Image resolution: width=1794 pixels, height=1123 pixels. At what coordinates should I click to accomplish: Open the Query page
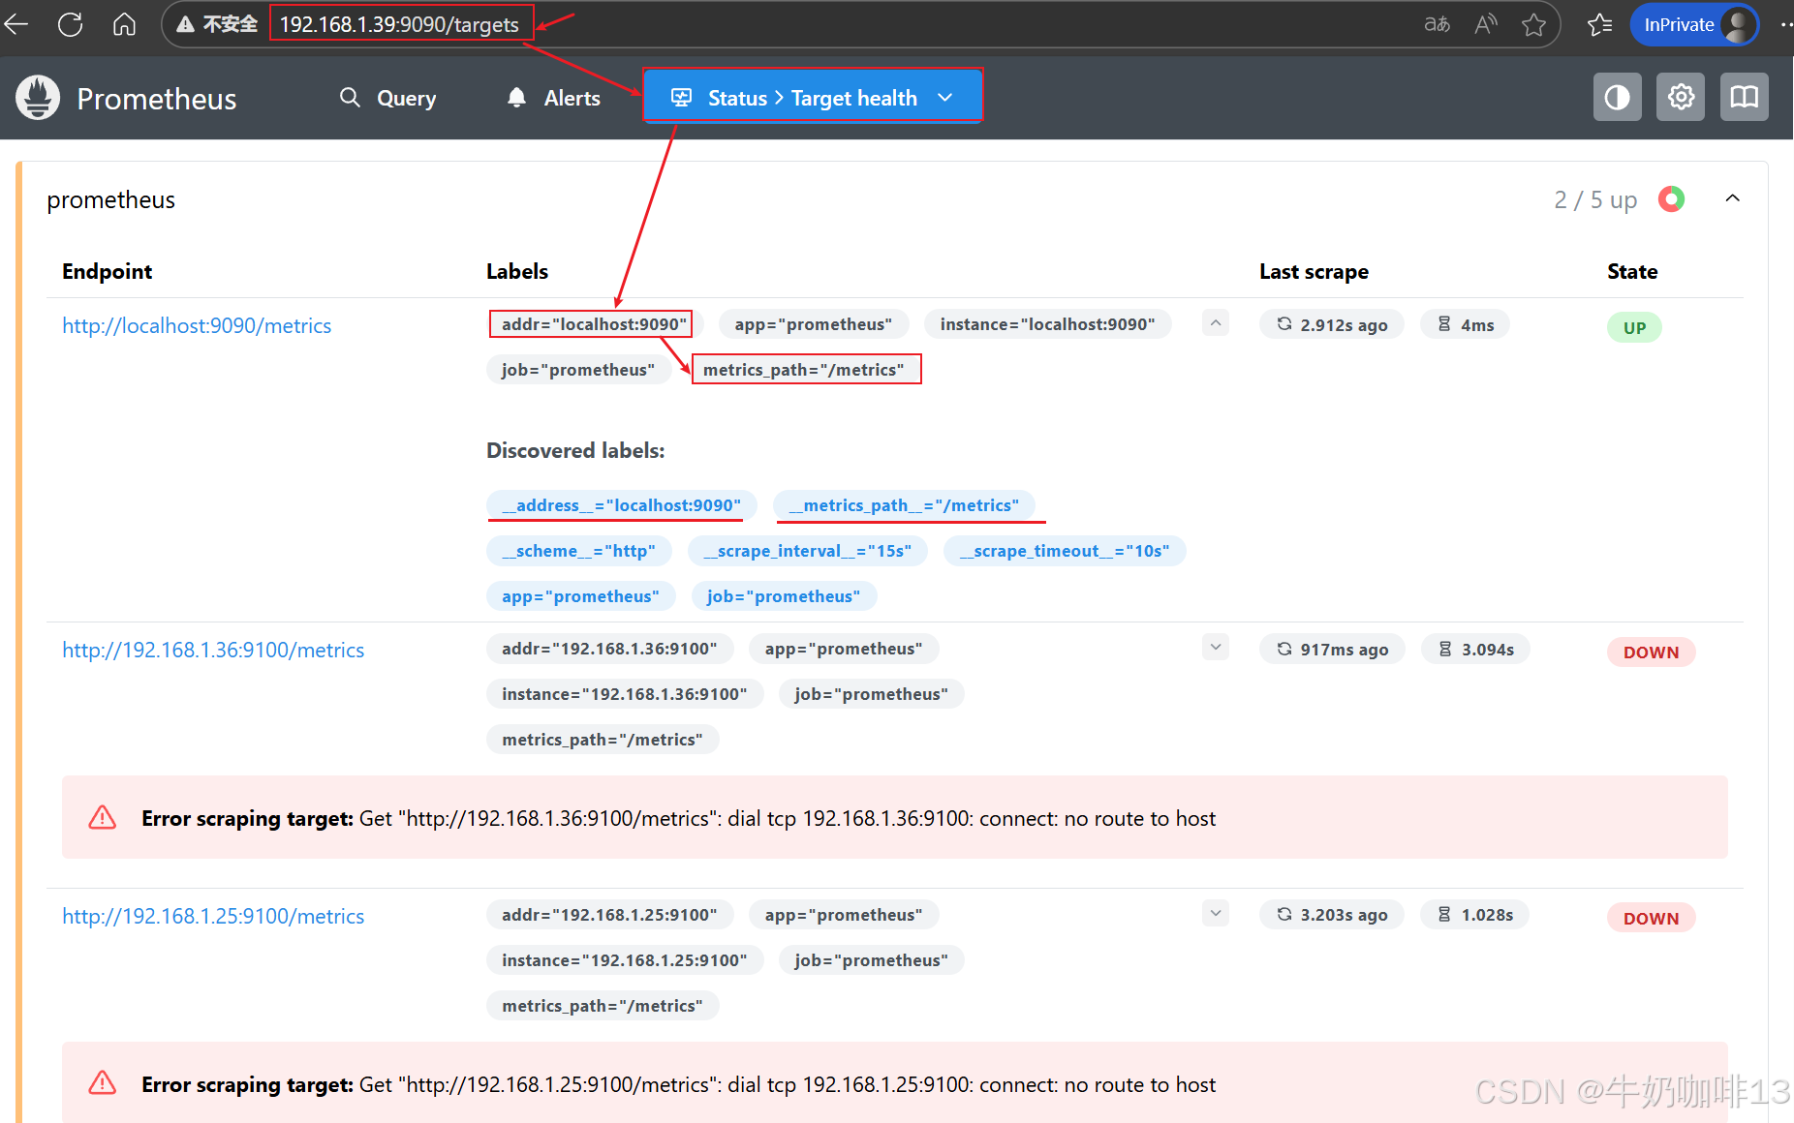[387, 98]
